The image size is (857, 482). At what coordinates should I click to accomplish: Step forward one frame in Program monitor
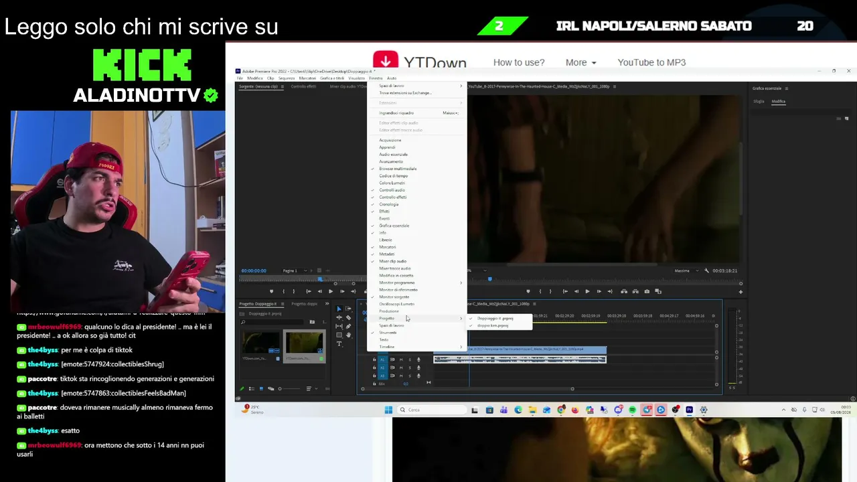[x=599, y=291]
